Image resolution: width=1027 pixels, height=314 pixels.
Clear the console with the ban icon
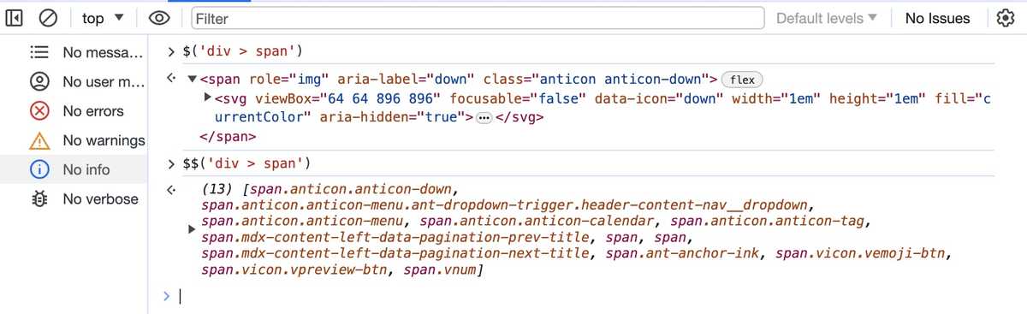(49, 18)
